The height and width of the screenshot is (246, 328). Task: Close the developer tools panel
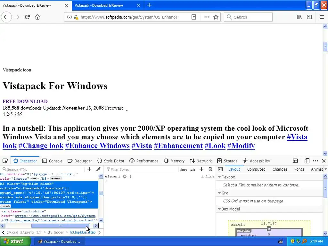[324, 161]
